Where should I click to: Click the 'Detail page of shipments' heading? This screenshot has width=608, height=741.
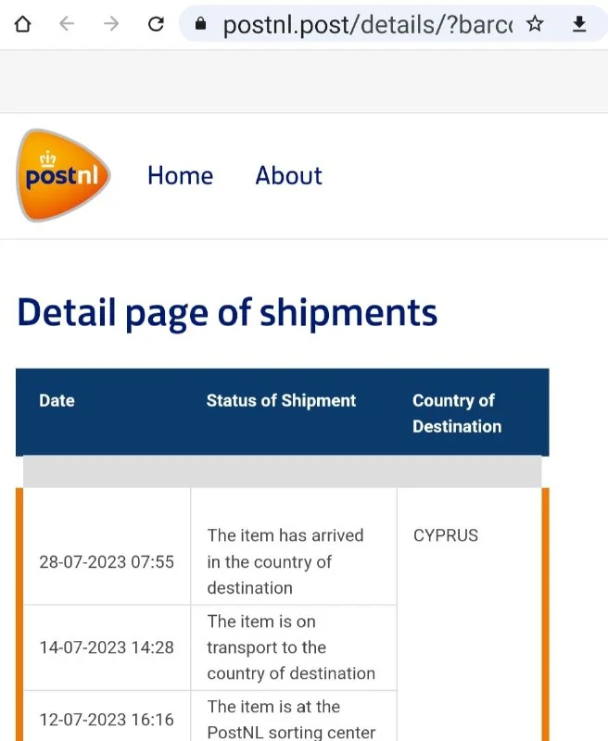pos(227,313)
